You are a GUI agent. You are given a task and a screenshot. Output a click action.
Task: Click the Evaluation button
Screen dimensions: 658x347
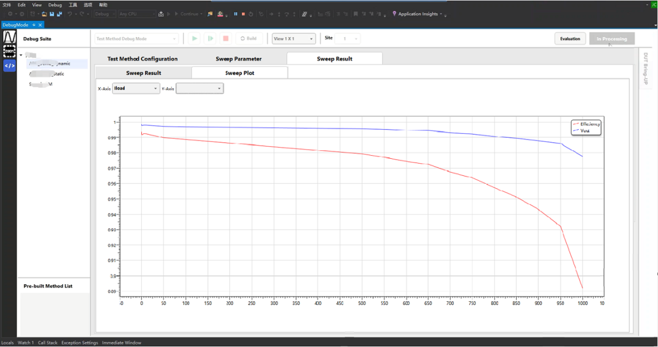[x=570, y=38]
